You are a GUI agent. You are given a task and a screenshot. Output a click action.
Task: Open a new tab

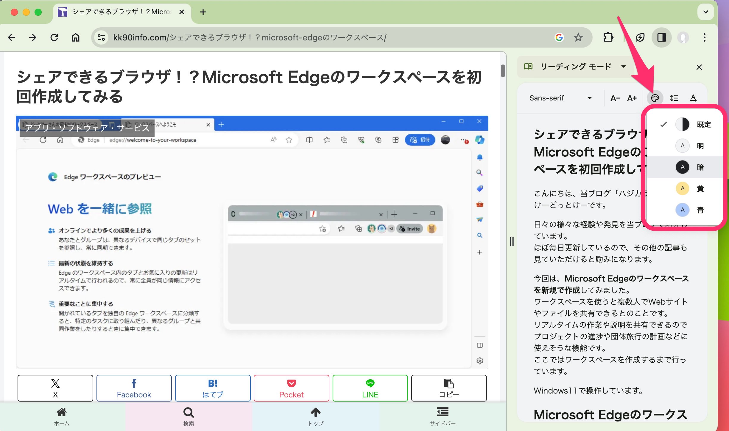coord(203,12)
